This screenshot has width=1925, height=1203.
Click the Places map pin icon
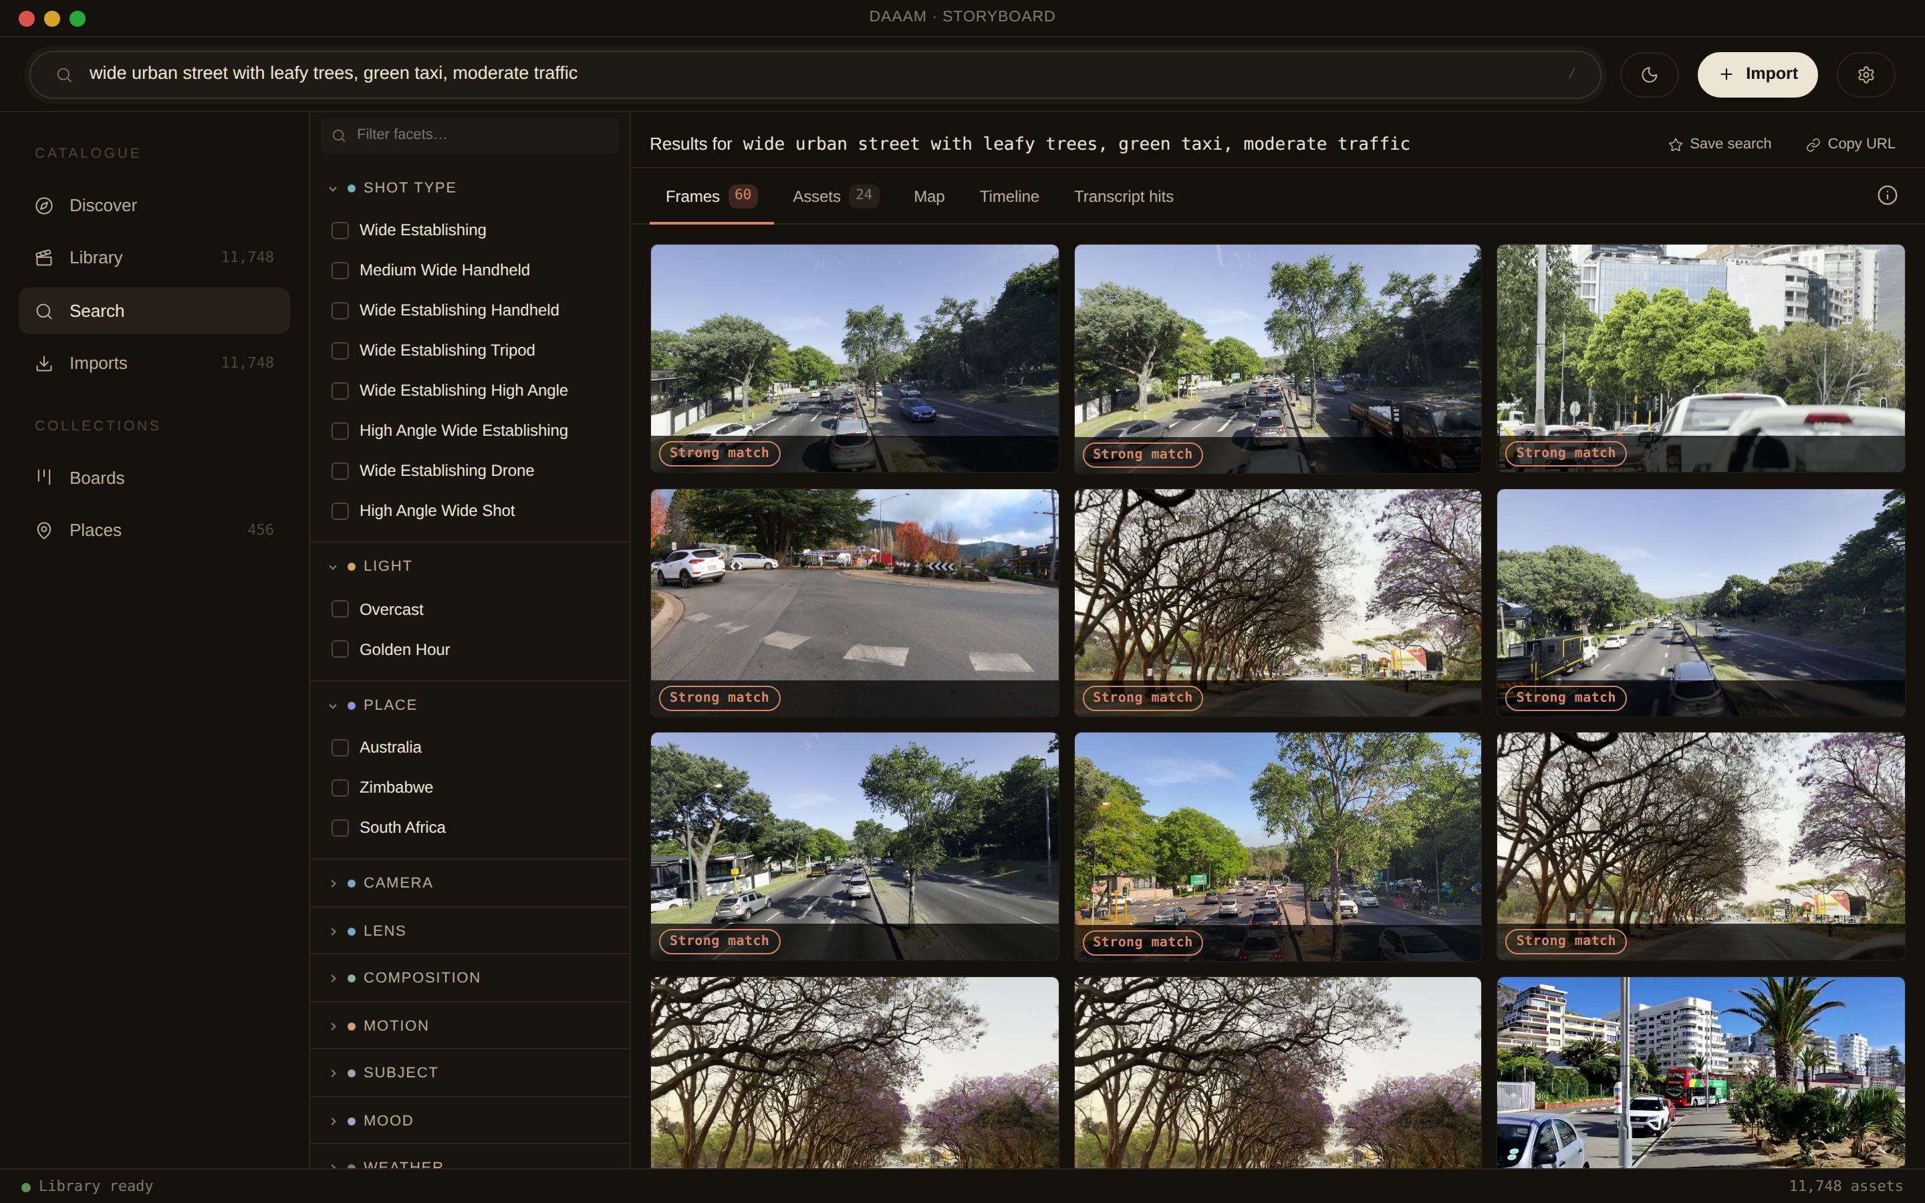pos(45,531)
